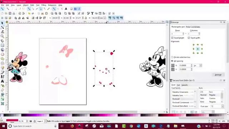
Task: Open the units dropdown next to H field
Action: 105,18
